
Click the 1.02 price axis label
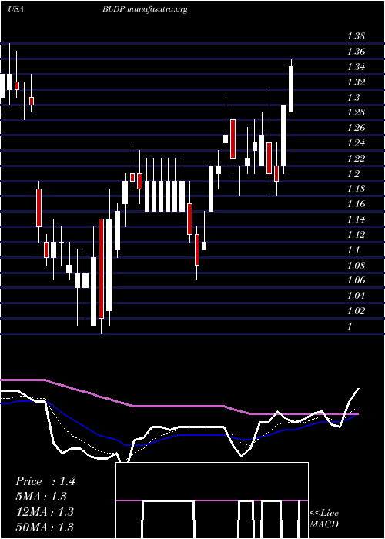pyautogui.click(x=356, y=311)
